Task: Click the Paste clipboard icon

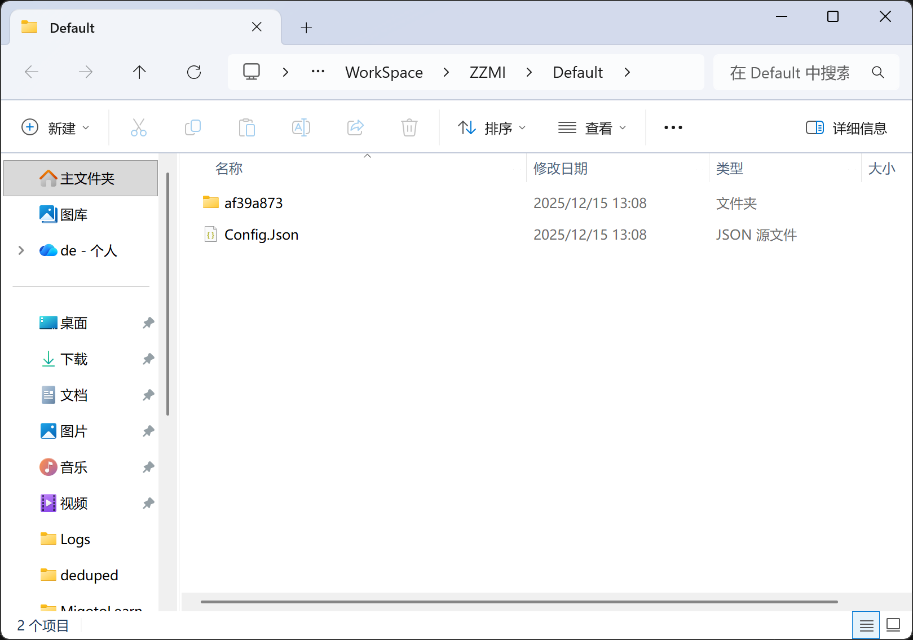Action: [246, 128]
